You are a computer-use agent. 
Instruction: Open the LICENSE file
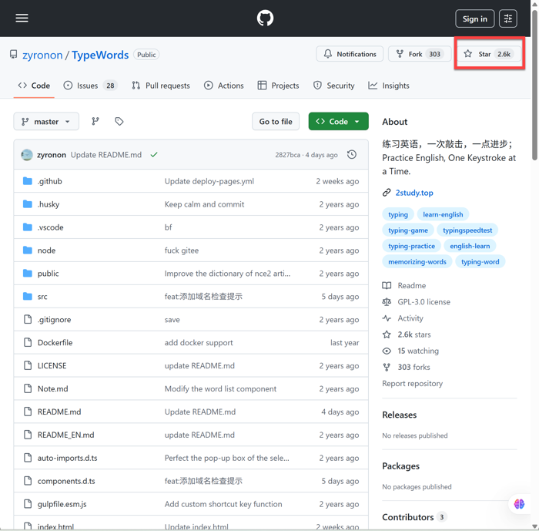(52, 365)
